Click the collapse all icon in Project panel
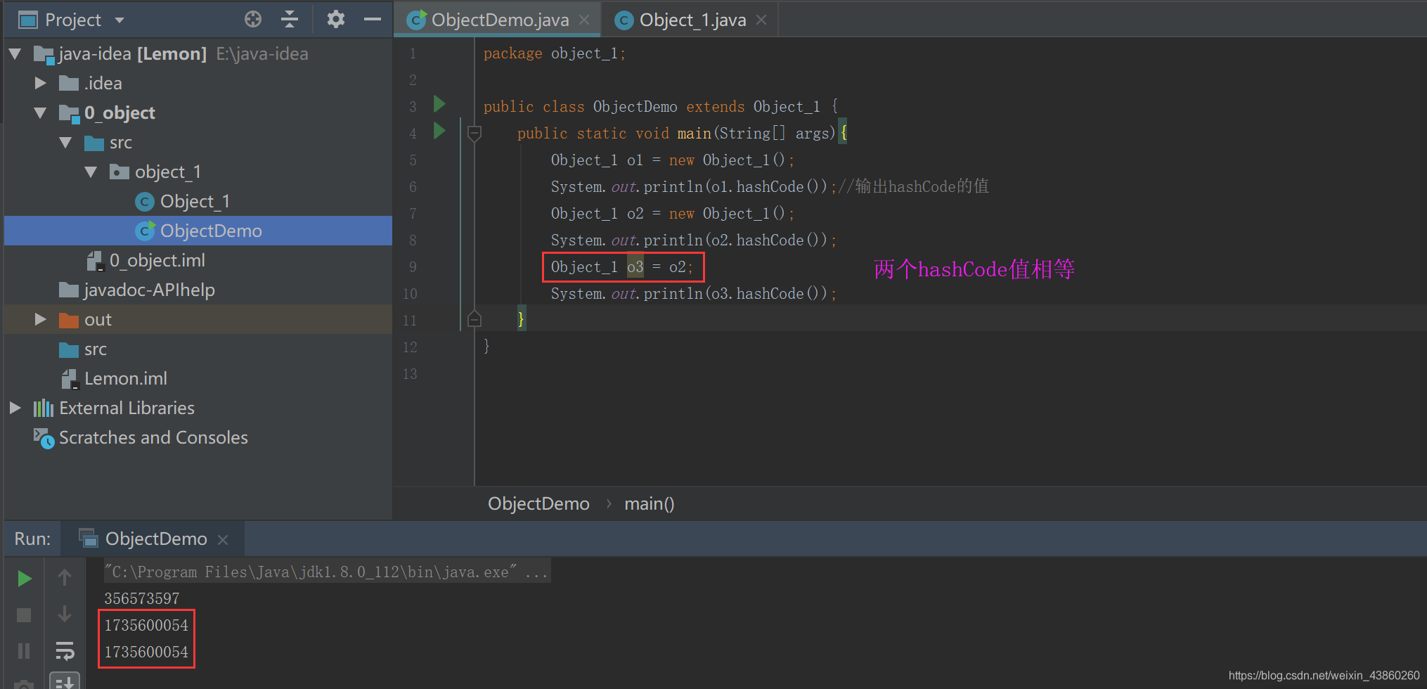This screenshot has width=1427, height=689. point(290,20)
